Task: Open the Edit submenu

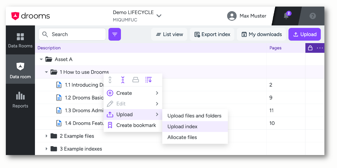Action: coord(133,104)
